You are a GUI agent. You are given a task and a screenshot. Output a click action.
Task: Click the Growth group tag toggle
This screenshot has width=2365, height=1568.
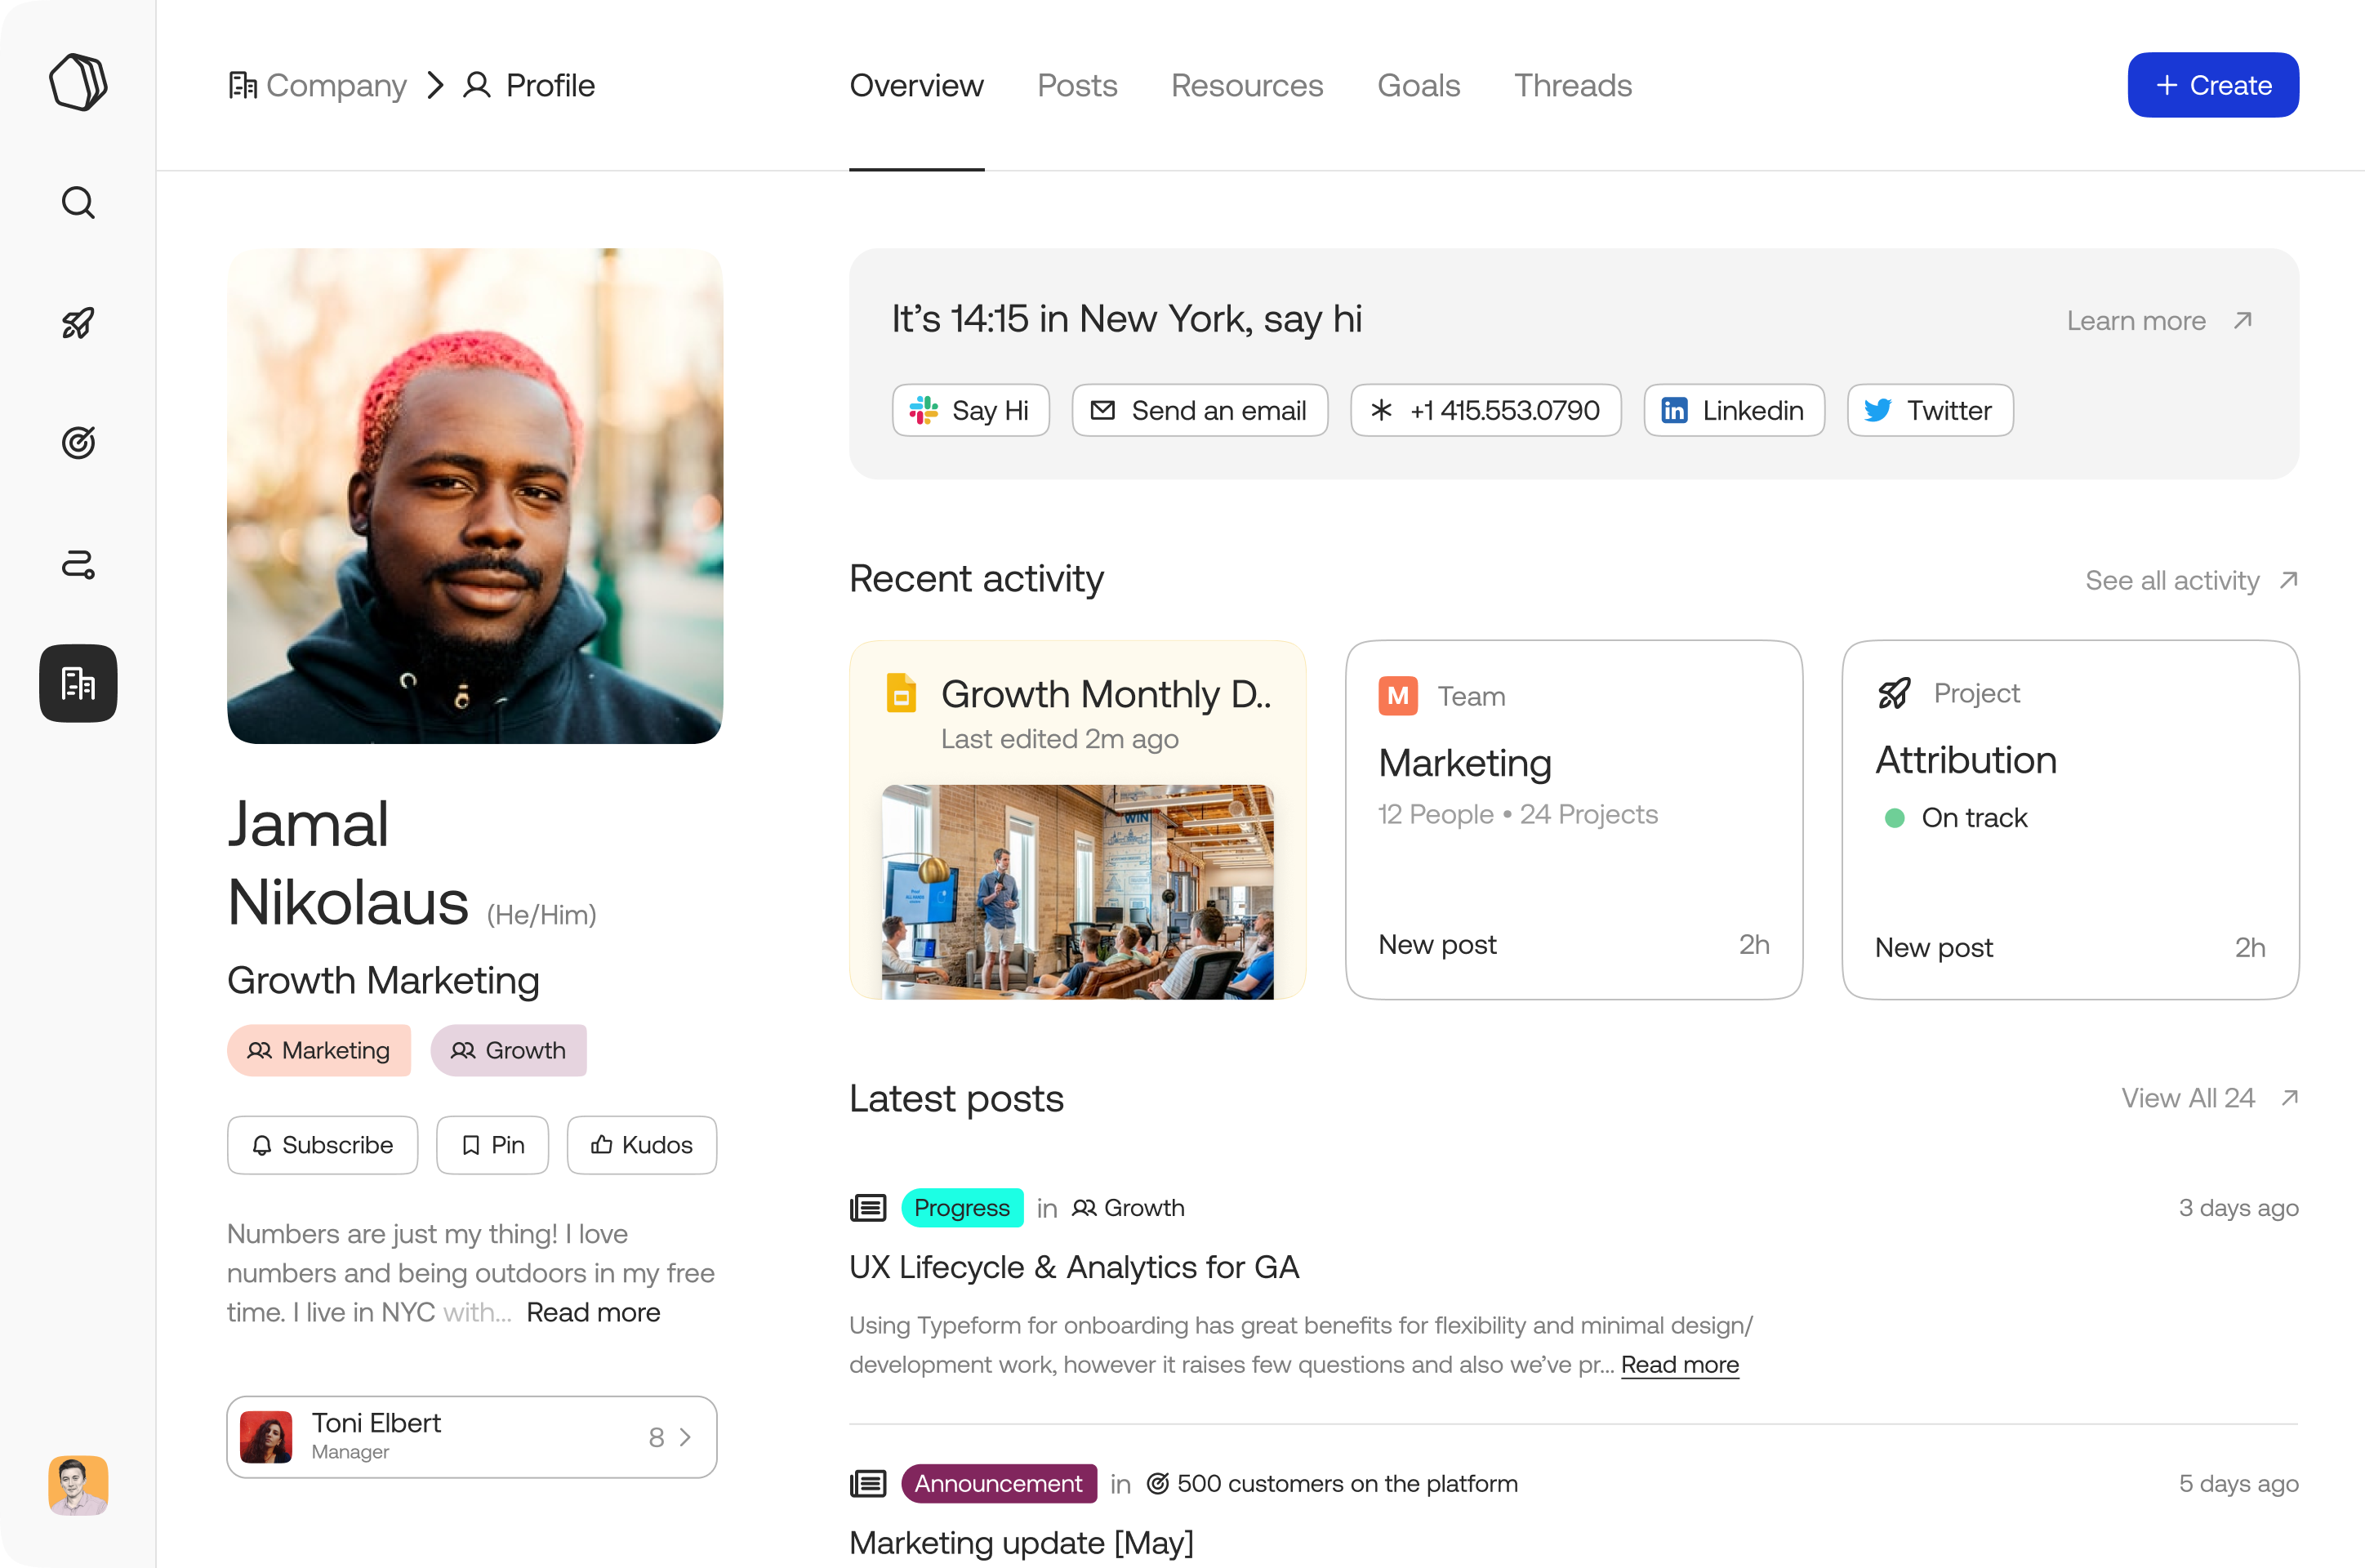507,1050
